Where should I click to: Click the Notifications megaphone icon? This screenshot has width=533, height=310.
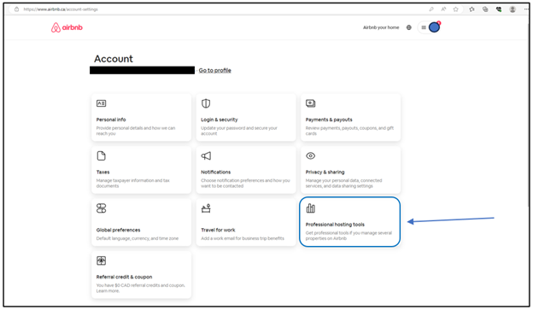[x=206, y=155]
